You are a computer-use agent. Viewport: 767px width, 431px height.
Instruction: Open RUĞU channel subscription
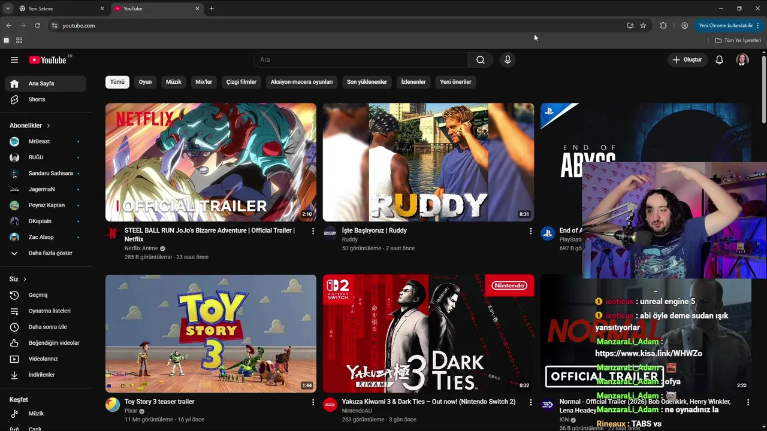coord(46,157)
